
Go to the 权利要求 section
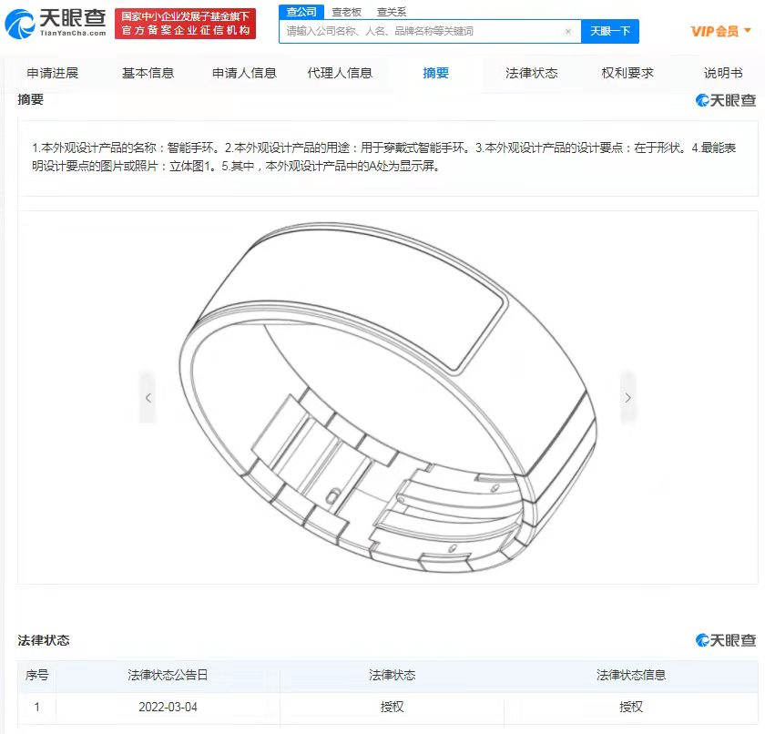click(x=627, y=73)
